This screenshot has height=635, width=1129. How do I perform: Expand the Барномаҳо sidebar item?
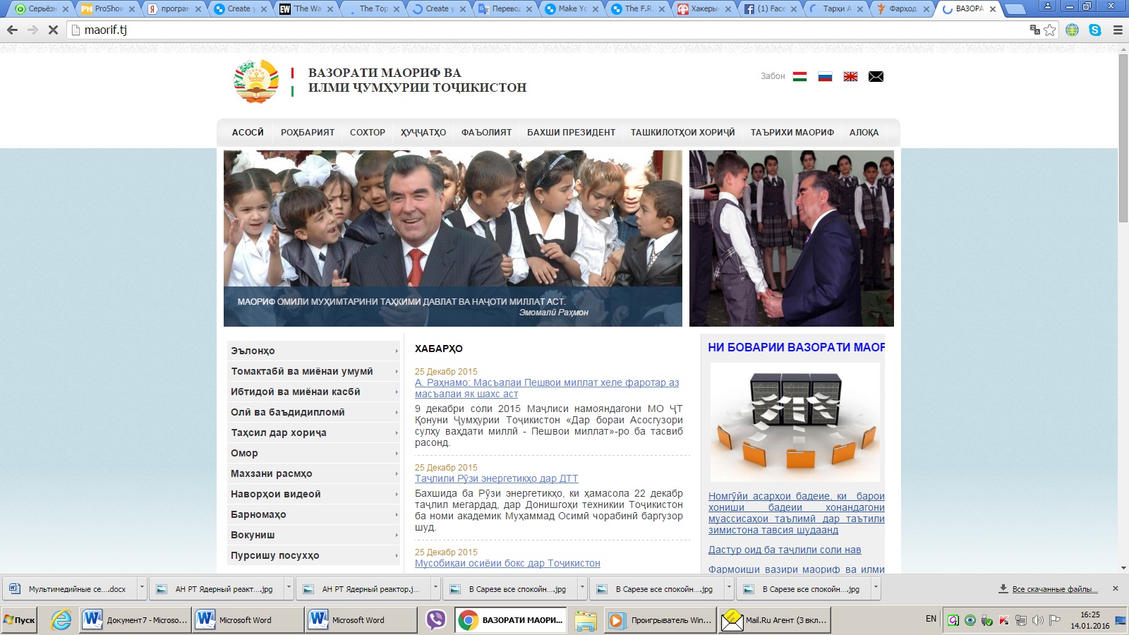click(314, 514)
